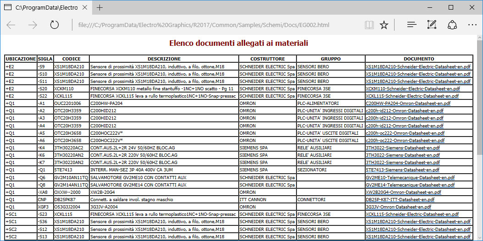Select the ITT CANNON manufacturer cell

click(268, 199)
